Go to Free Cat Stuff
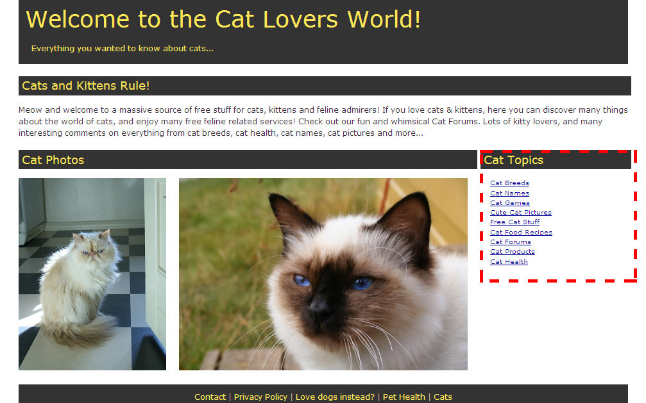This screenshot has width=646, height=403. pos(515,222)
